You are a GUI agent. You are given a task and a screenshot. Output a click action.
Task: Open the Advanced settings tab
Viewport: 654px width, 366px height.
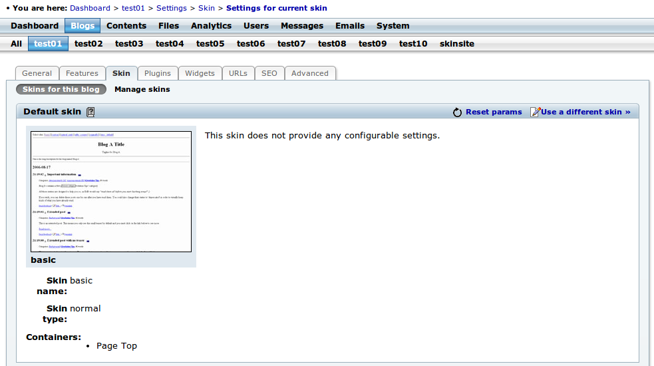[310, 73]
